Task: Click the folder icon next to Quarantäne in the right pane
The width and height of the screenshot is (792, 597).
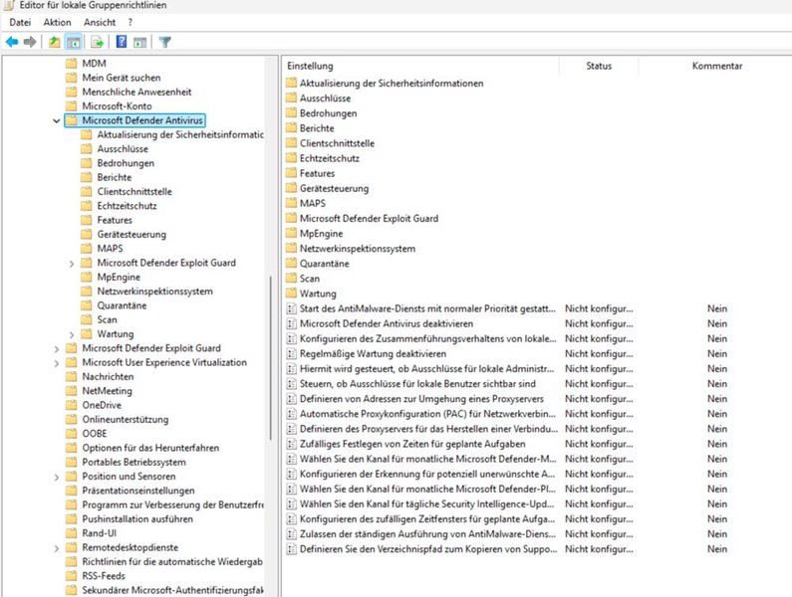Action: point(291,263)
